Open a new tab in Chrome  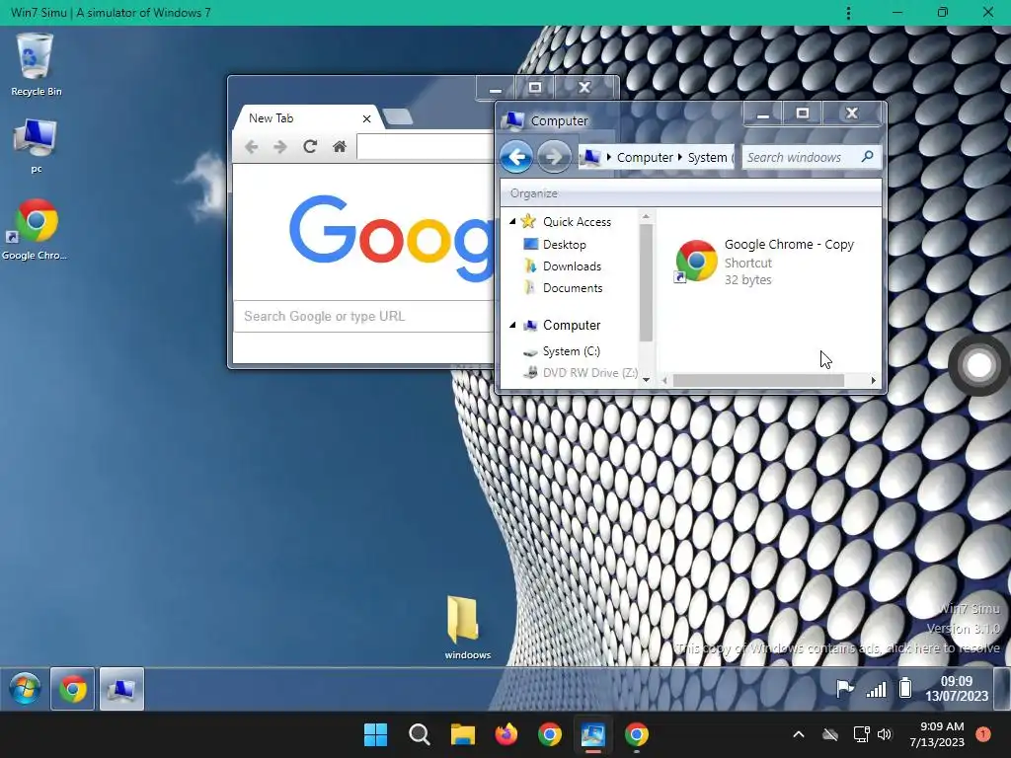click(398, 116)
